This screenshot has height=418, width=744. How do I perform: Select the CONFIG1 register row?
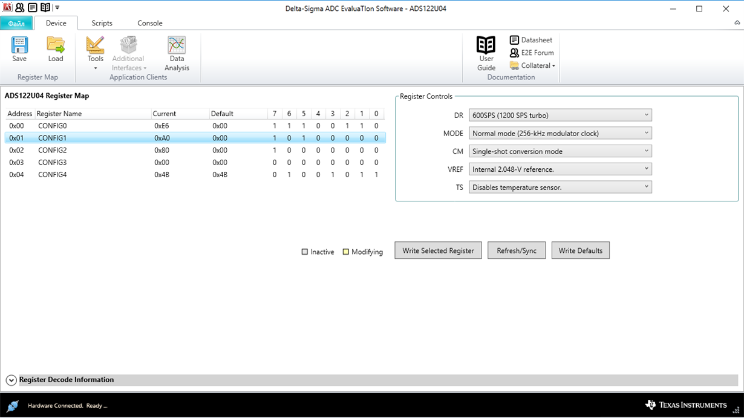[195, 138]
